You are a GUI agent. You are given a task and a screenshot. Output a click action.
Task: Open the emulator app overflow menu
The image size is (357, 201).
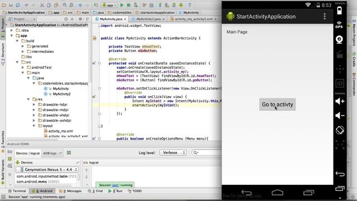tap(325, 16)
